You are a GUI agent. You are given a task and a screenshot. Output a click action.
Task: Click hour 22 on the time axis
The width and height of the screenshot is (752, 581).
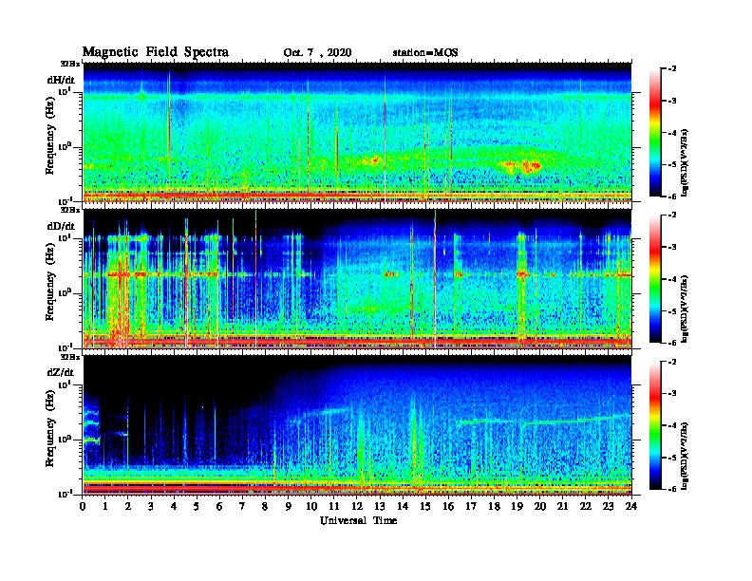(586, 506)
